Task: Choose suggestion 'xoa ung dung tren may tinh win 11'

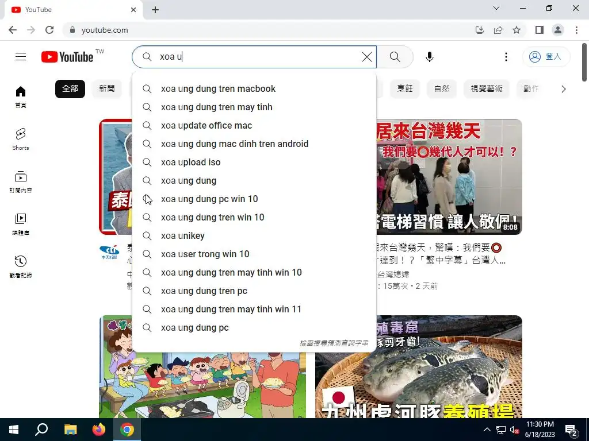Action: (x=254, y=310)
